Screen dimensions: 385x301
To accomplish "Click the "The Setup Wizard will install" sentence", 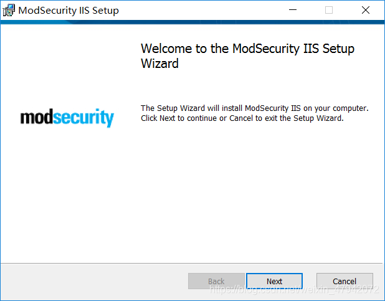I will coord(254,108).
